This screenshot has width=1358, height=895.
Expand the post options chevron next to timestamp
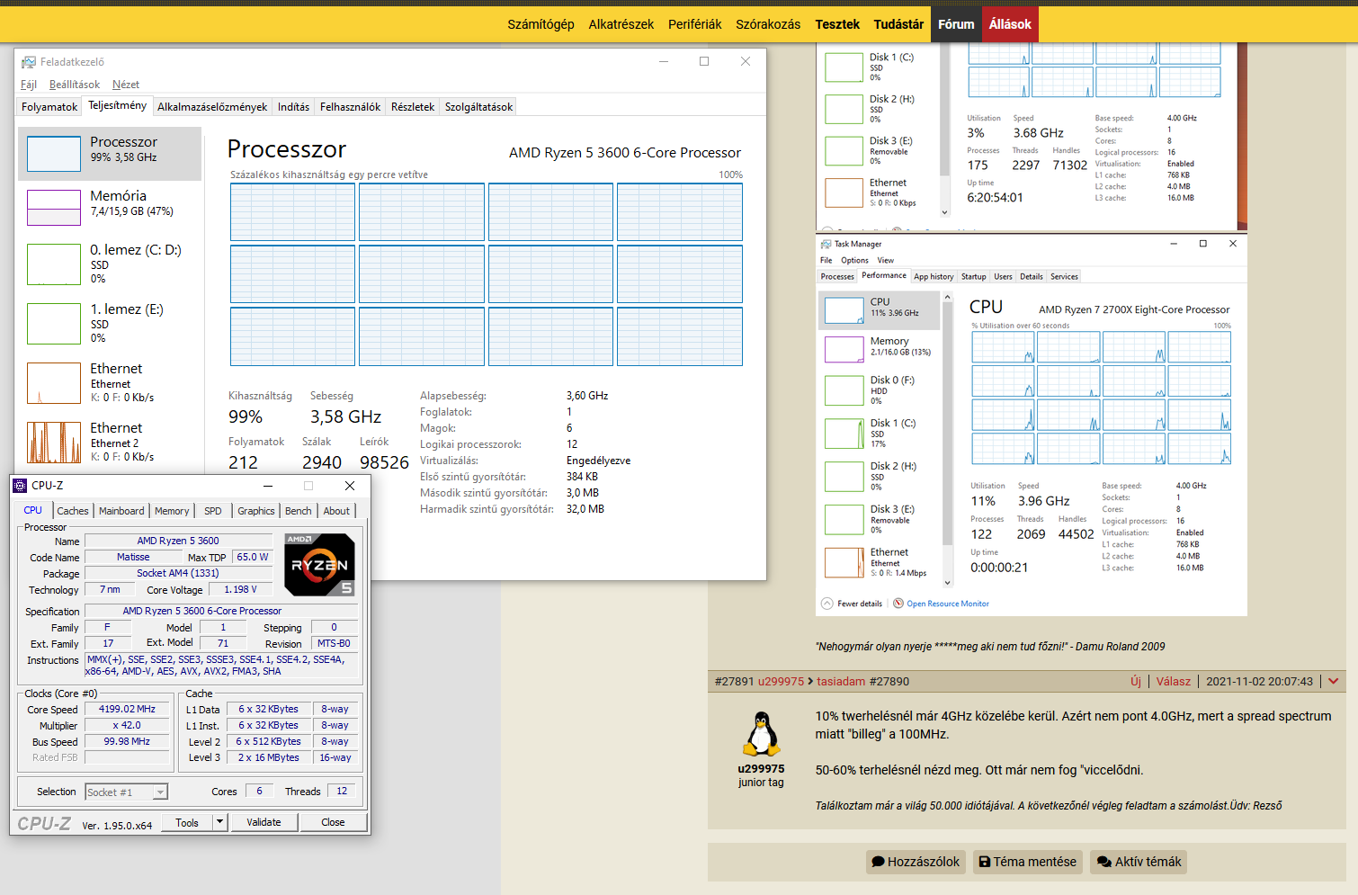pos(1333,682)
